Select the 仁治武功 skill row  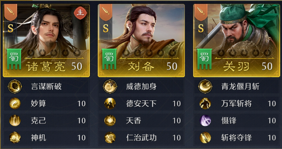[x=141, y=137]
